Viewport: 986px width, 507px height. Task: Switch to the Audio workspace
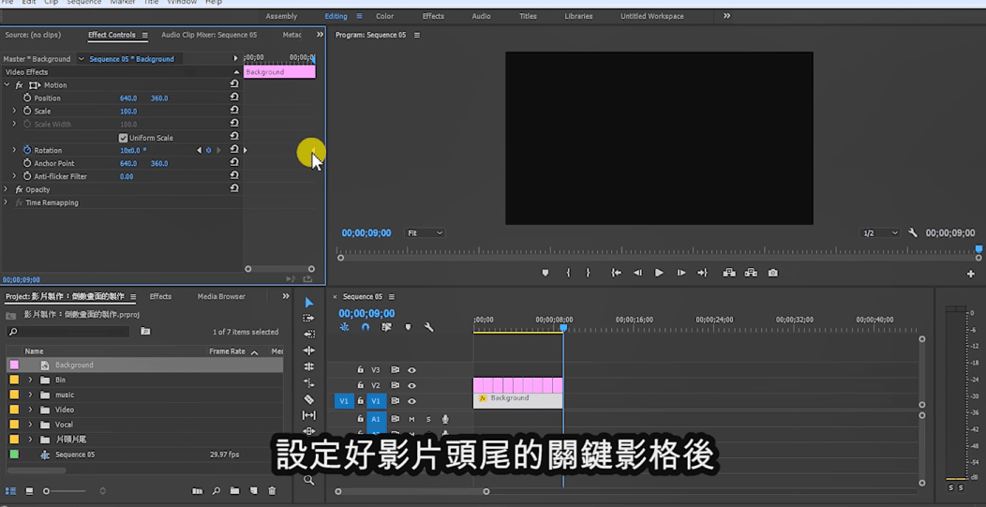click(x=481, y=16)
